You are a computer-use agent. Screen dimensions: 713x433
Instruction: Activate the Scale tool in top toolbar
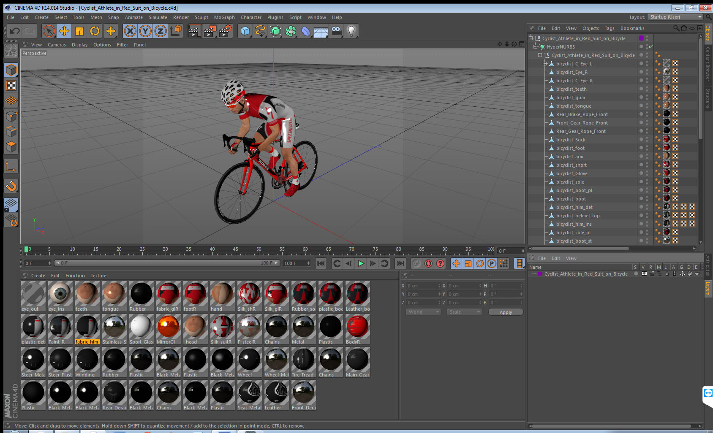click(x=79, y=31)
